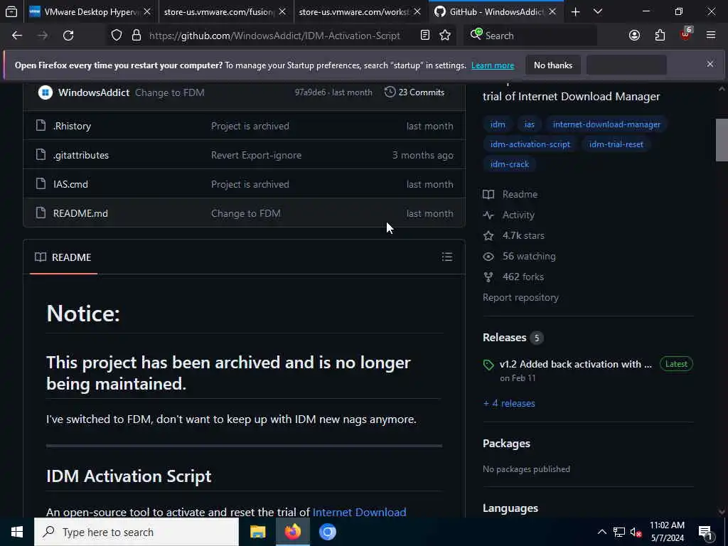The width and height of the screenshot is (728, 546).
Task: Click the forward navigation arrow
Action: point(43,36)
